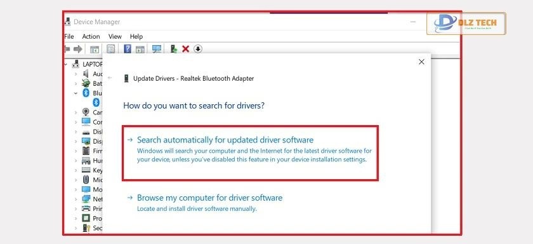The height and width of the screenshot is (244, 533).
Task: Select the LAPTOP root node label
Action: [x=92, y=64]
